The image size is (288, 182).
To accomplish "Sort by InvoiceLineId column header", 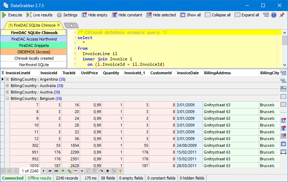I will point(22,73).
